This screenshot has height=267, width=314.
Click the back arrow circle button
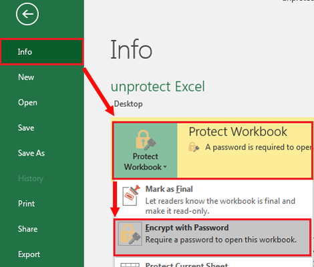click(x=27, y=14)
